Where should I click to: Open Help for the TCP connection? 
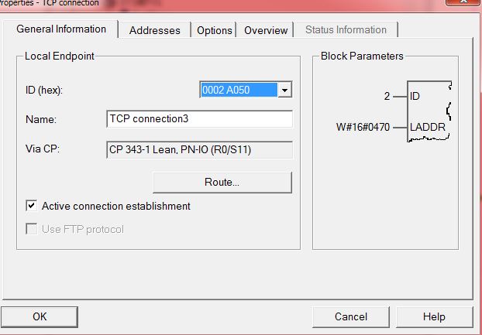(x=434, y=316)
